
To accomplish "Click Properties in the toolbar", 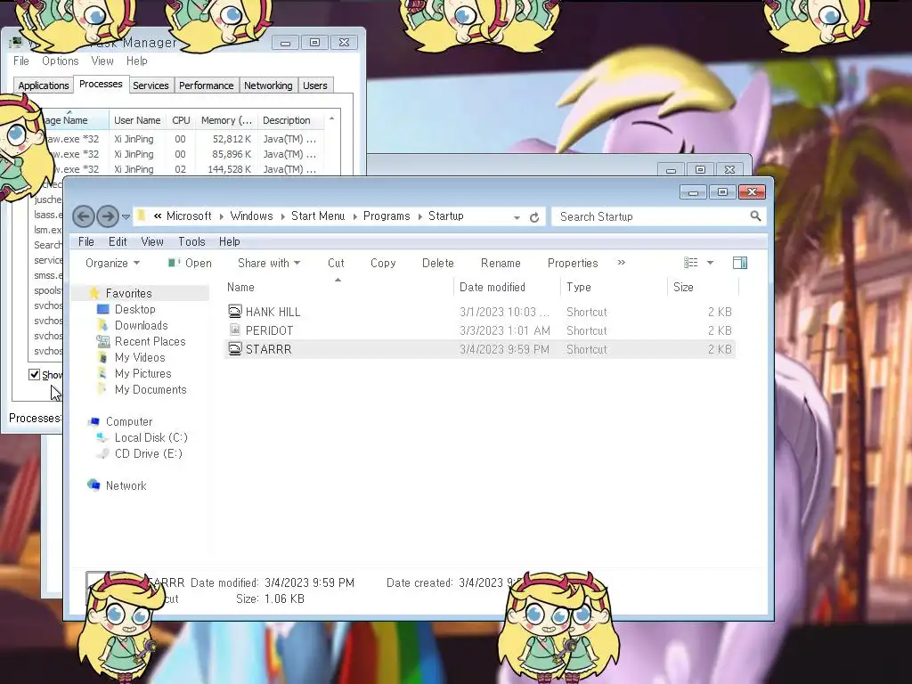I will coord(573,263).
